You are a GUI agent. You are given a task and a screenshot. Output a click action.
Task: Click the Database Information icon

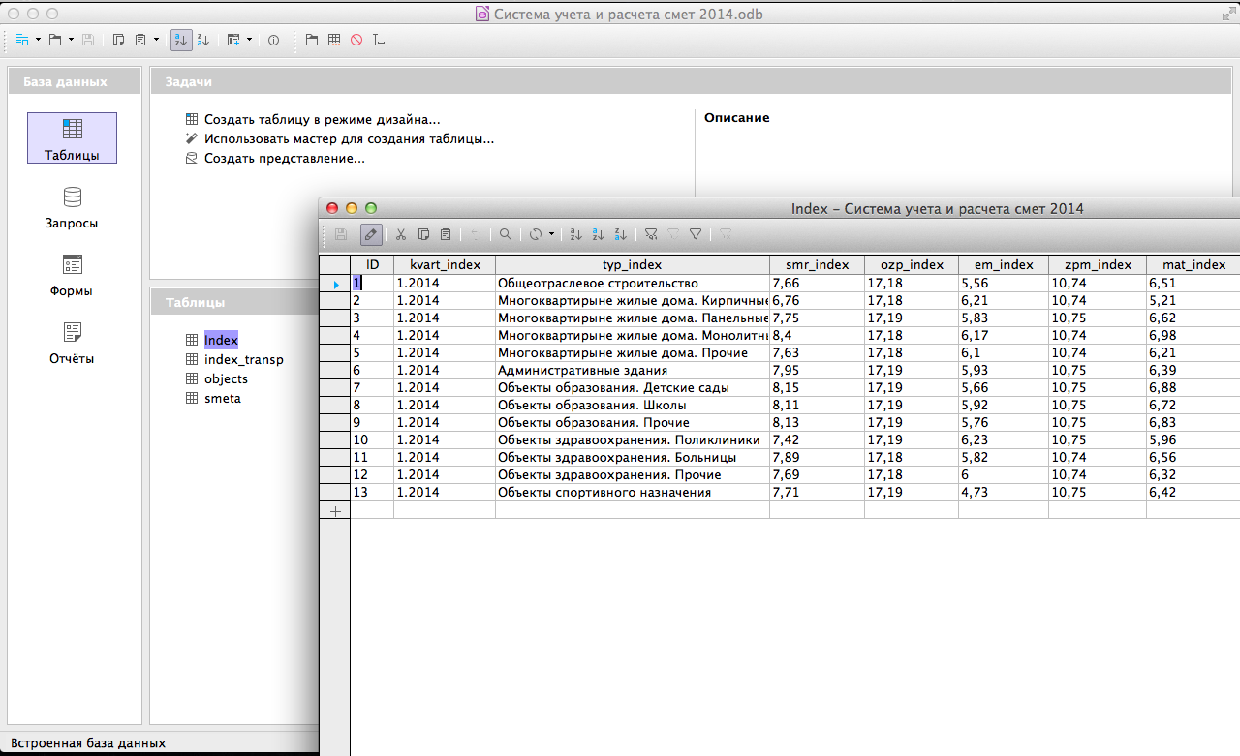[x=273, y=40]
